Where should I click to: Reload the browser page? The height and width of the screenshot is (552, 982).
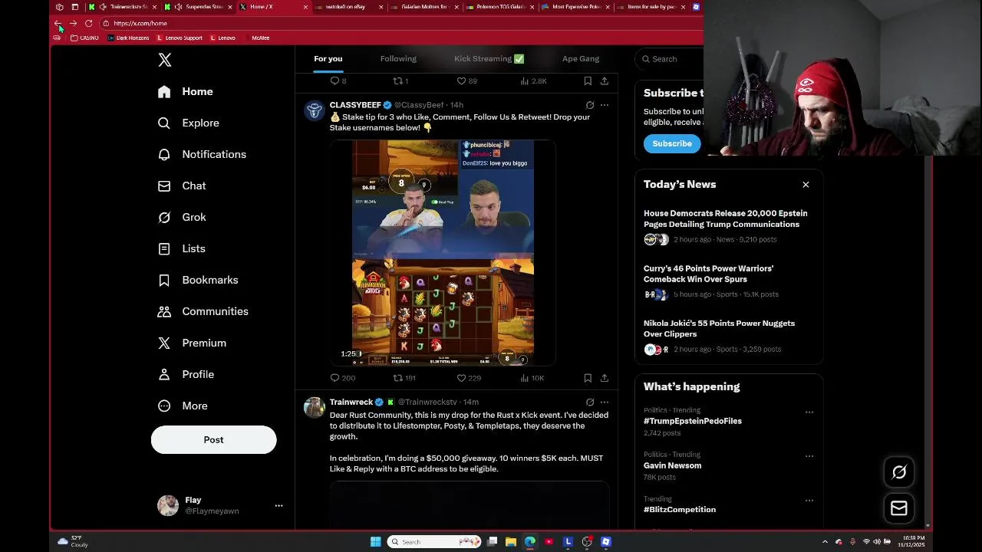(x=88, y=23)
